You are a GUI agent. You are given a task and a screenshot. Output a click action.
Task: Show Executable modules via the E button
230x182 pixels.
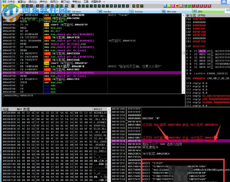coord(83,6)
